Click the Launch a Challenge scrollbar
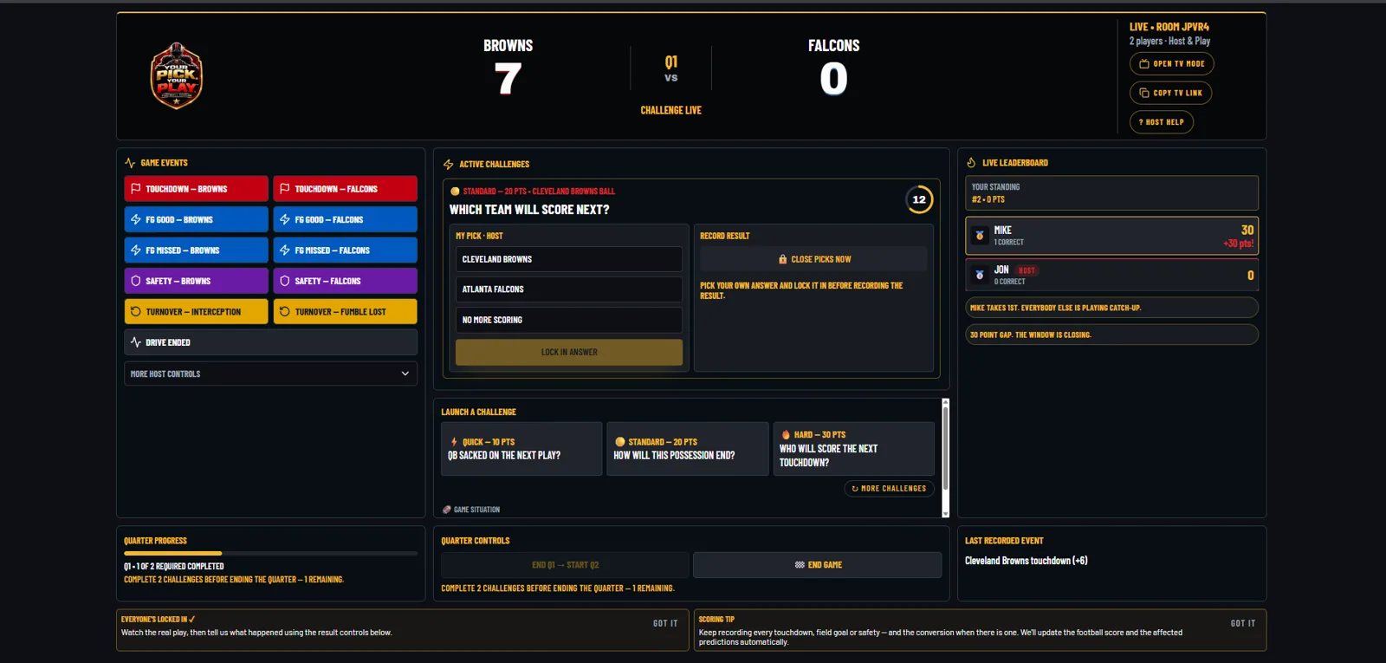The width and height of the screenshot is (1386, 663). 945,458
